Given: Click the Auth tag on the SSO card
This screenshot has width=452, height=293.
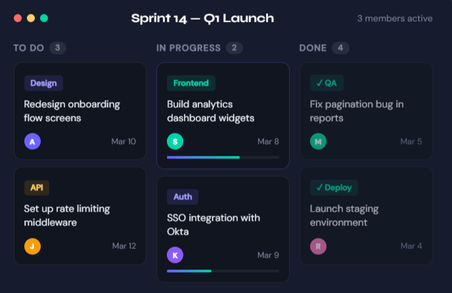Looking at the screenshot, I should [183, 197].
